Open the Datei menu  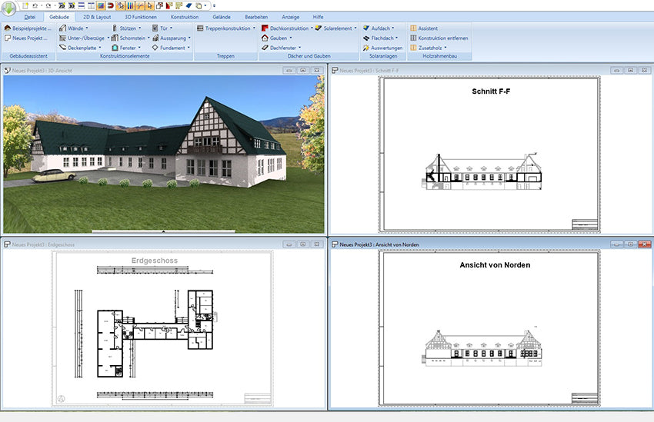[x=29, y=16]
